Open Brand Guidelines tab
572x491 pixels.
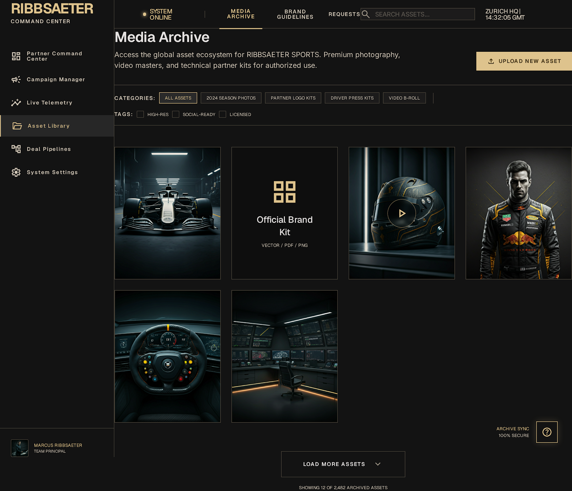click(x=295, y=14)
